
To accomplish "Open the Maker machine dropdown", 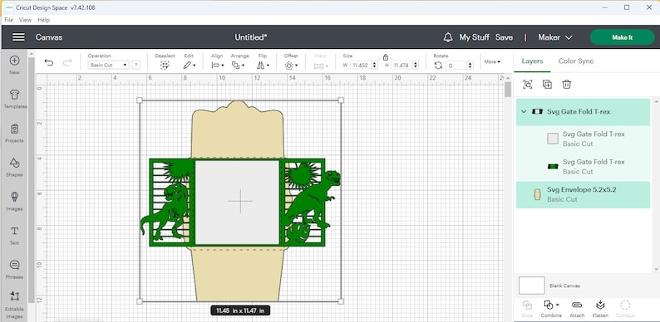I will pos(554,37).
